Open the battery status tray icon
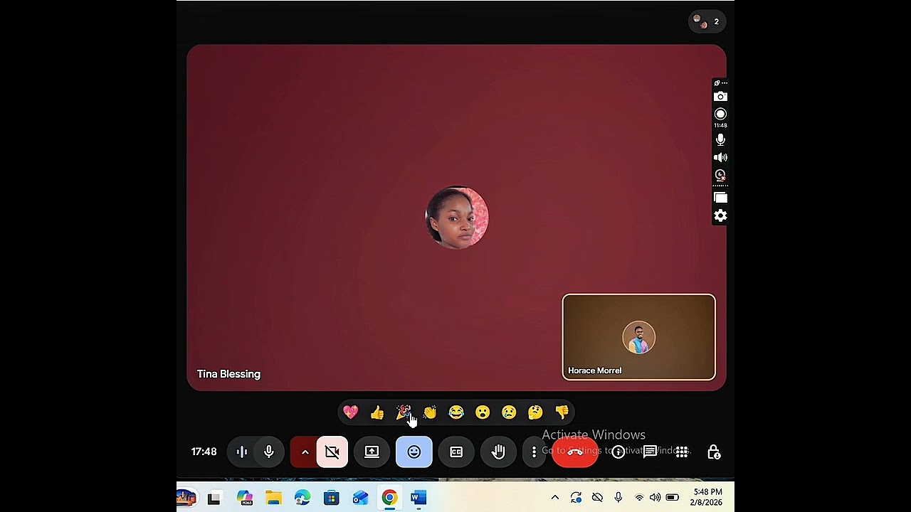911x512 pixels. click(672, 498)
